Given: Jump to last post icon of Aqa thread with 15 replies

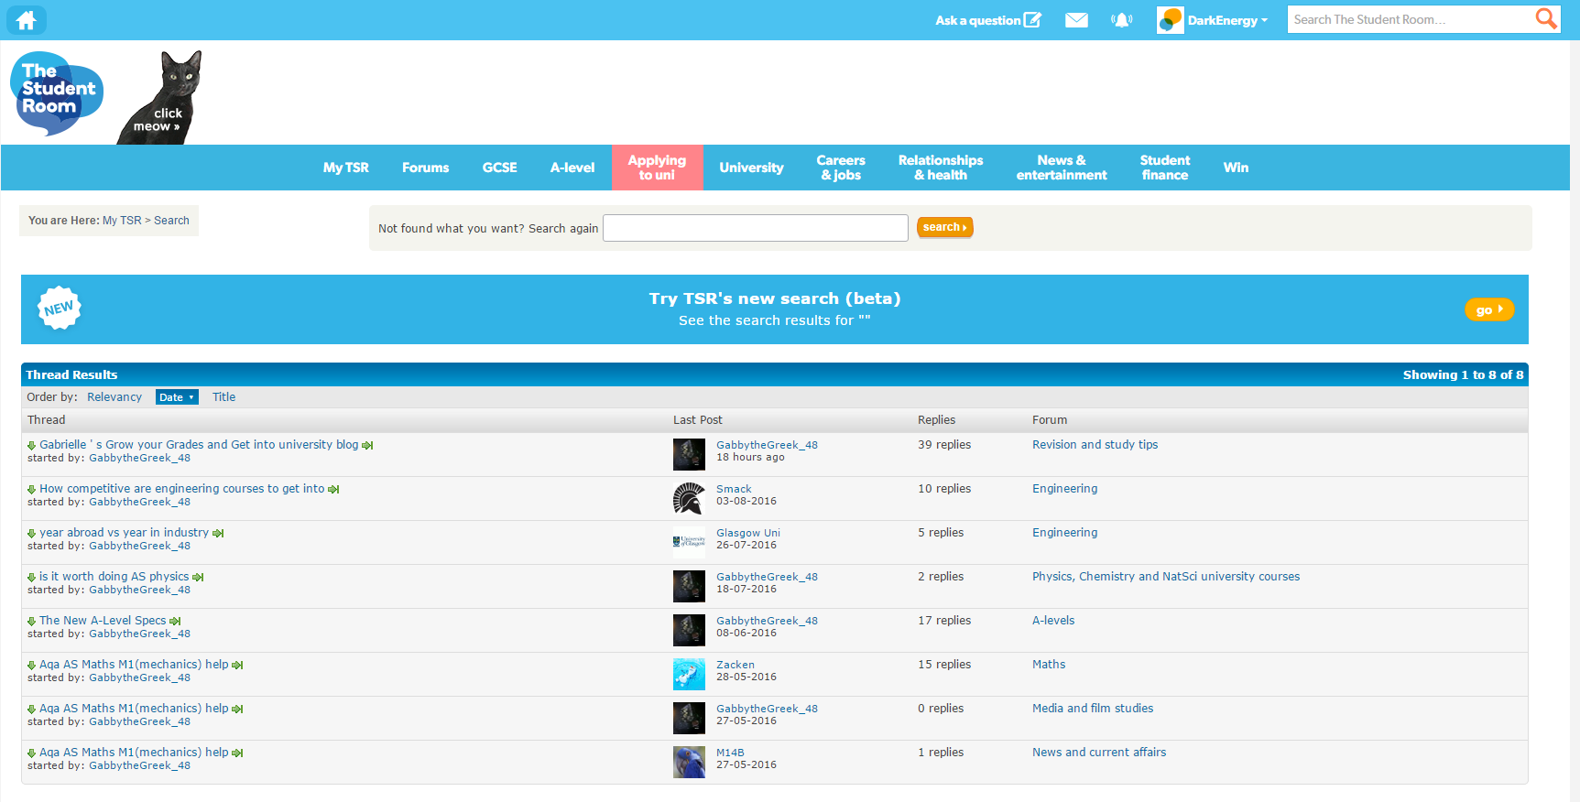Looking at the screenshot, I should click(x=237, y=666).
